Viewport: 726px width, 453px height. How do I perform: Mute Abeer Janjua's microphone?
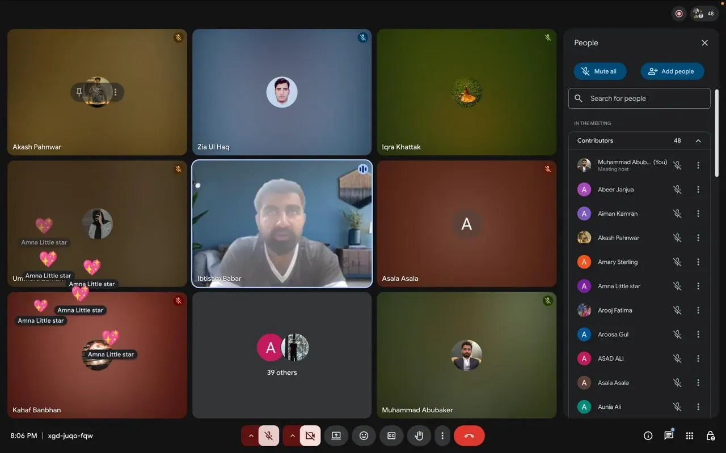click(677, 190)
